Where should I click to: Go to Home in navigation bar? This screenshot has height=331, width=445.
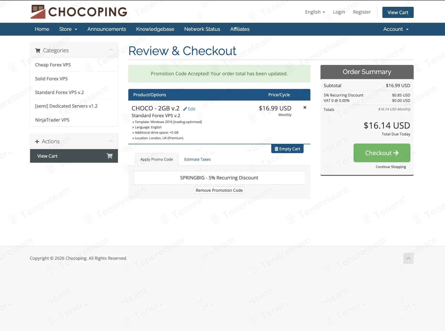pyautogui.click(x=42, y=29)
